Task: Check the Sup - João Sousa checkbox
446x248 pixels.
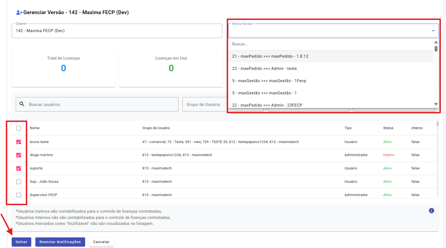Action: pyautogui.click(x=18, y=182)
